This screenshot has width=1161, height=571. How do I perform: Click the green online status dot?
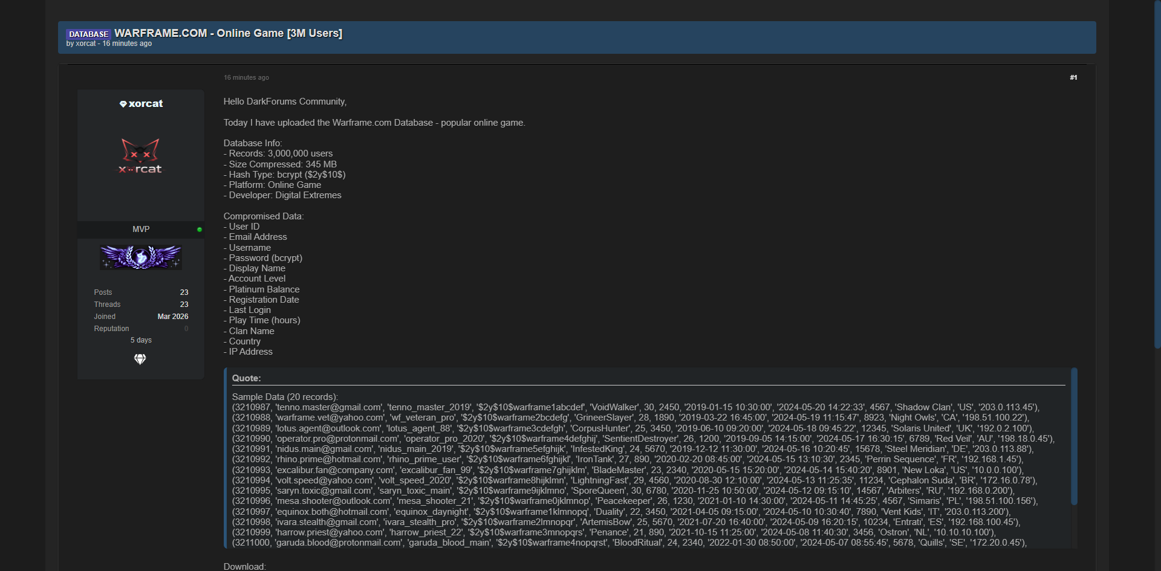point(200,230)
